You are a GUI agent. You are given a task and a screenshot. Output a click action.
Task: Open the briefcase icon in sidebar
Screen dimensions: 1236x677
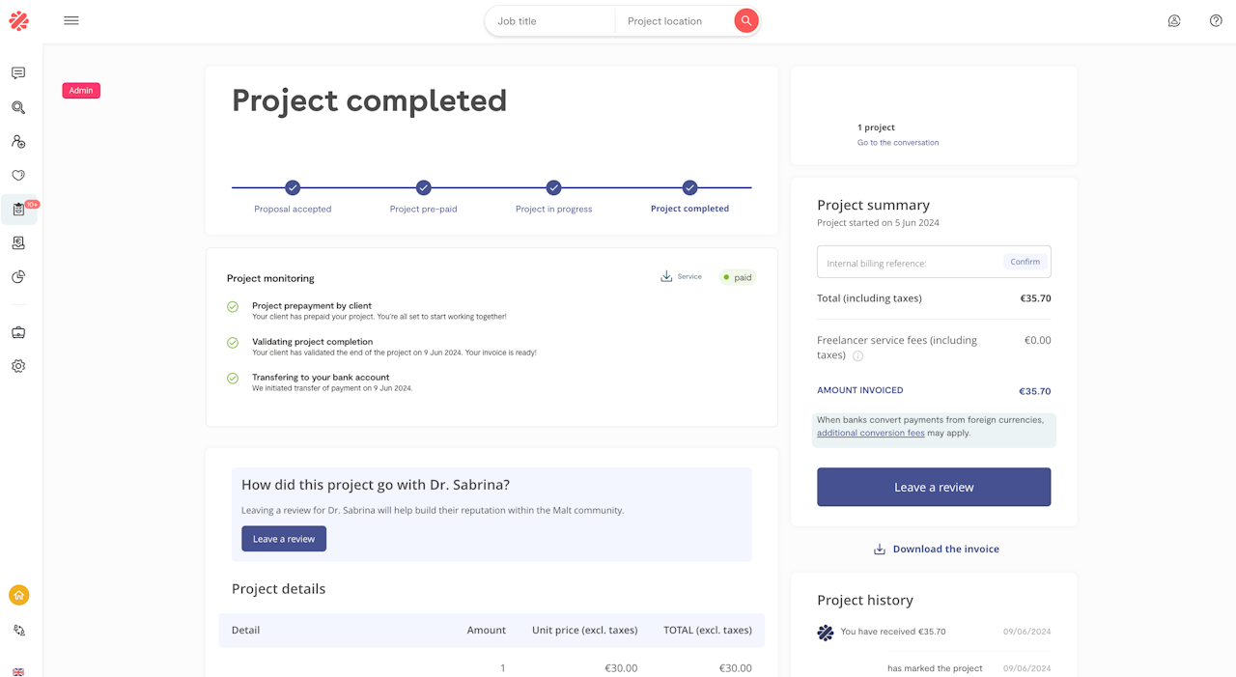18,333
